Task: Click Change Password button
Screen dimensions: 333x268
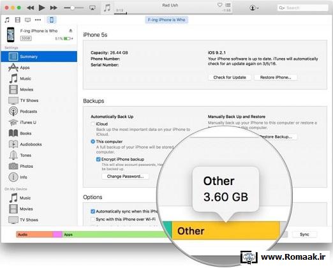Action: pos(125,176)
